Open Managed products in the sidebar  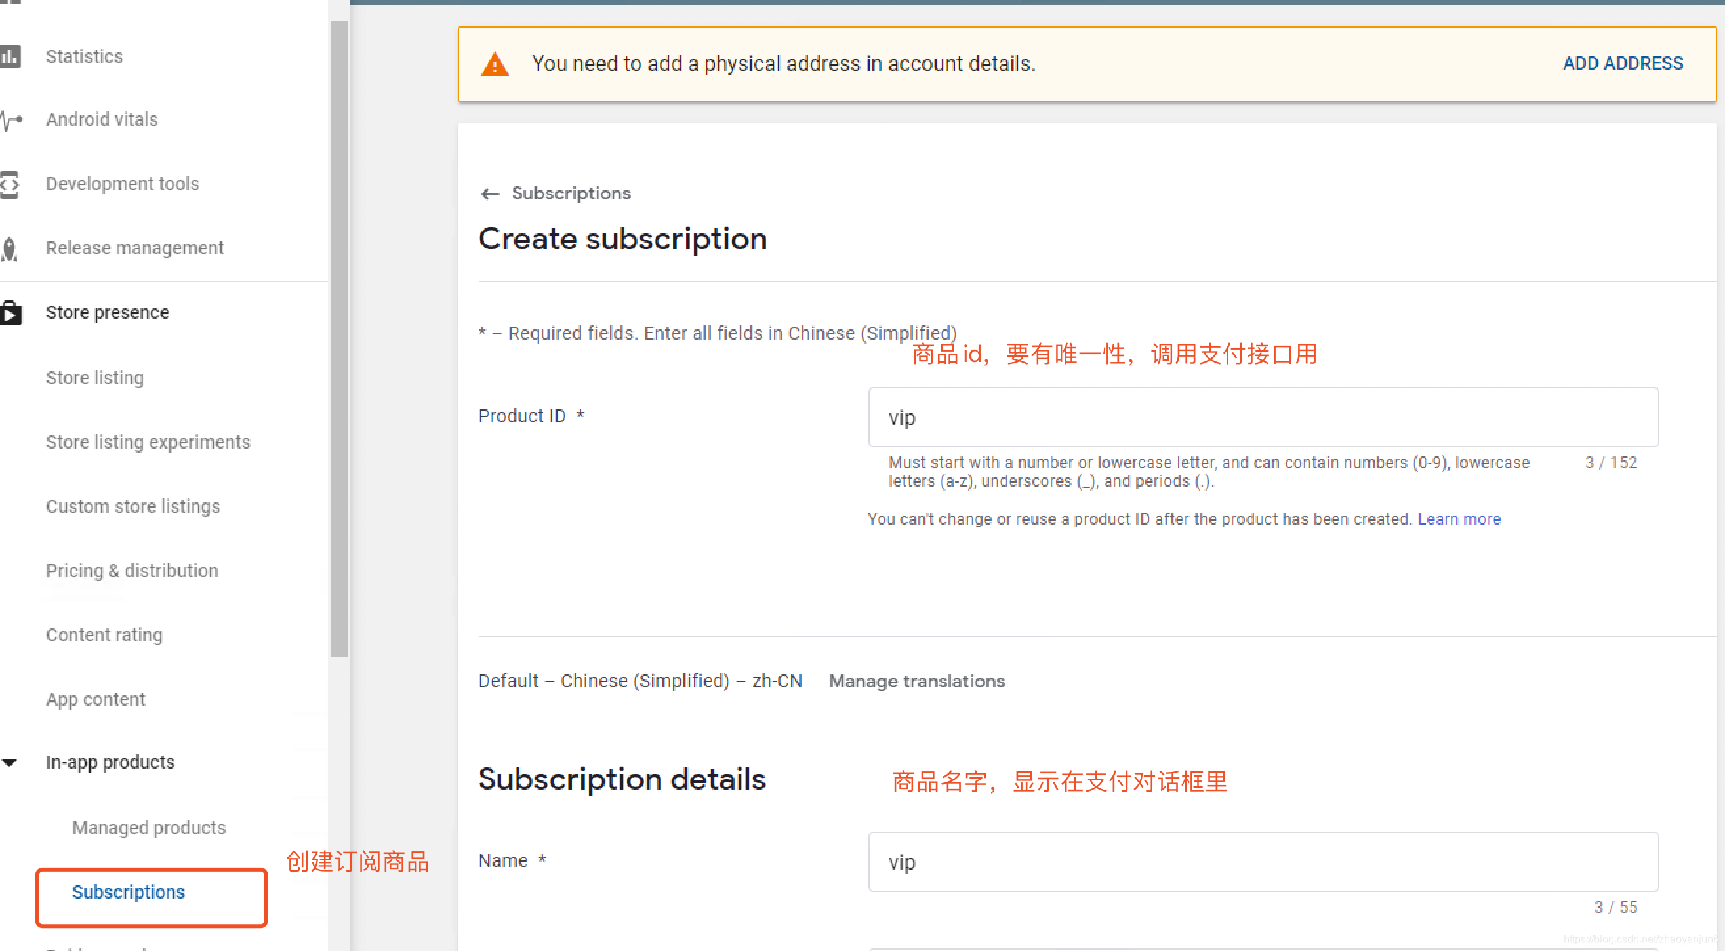pos(149,828)
